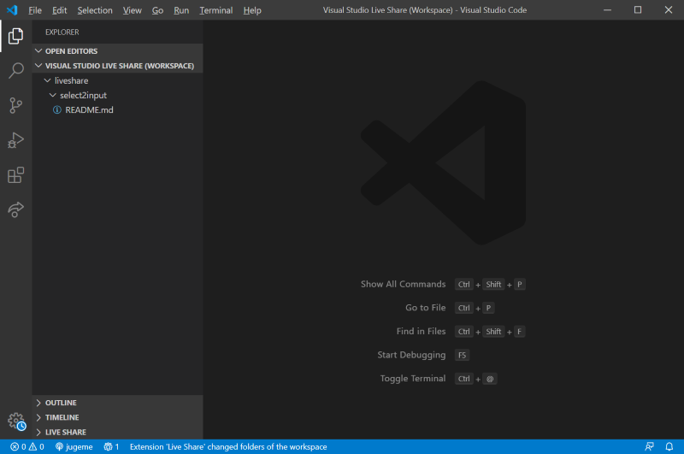The width and height of the screenshot is (684, 454).
Task: Open the Extensions view icon
Action: [x=15, y=175]
